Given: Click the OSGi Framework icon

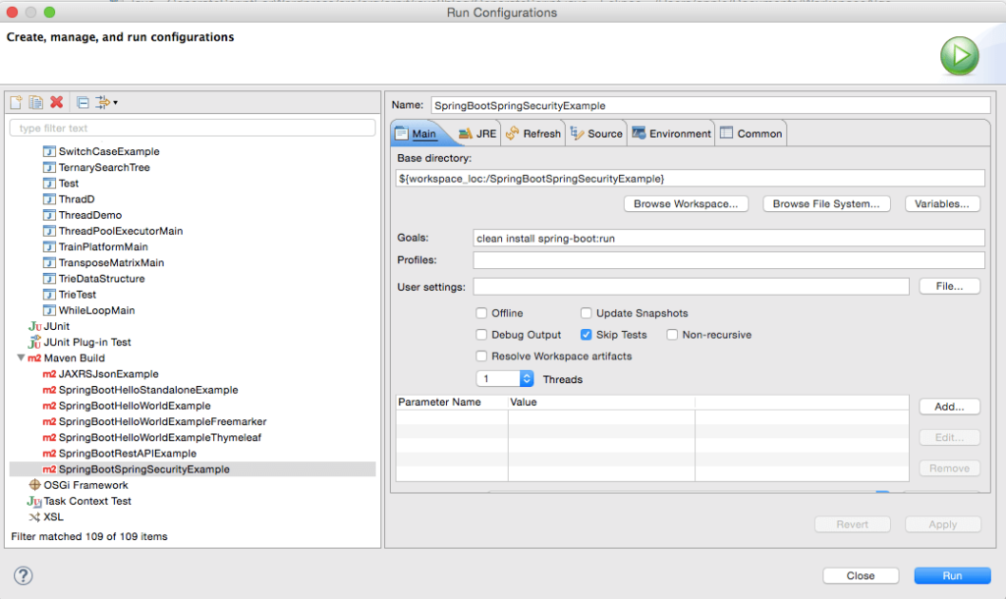Looking at the screenshot, I should pyautogui.click(x=36, y=485).
